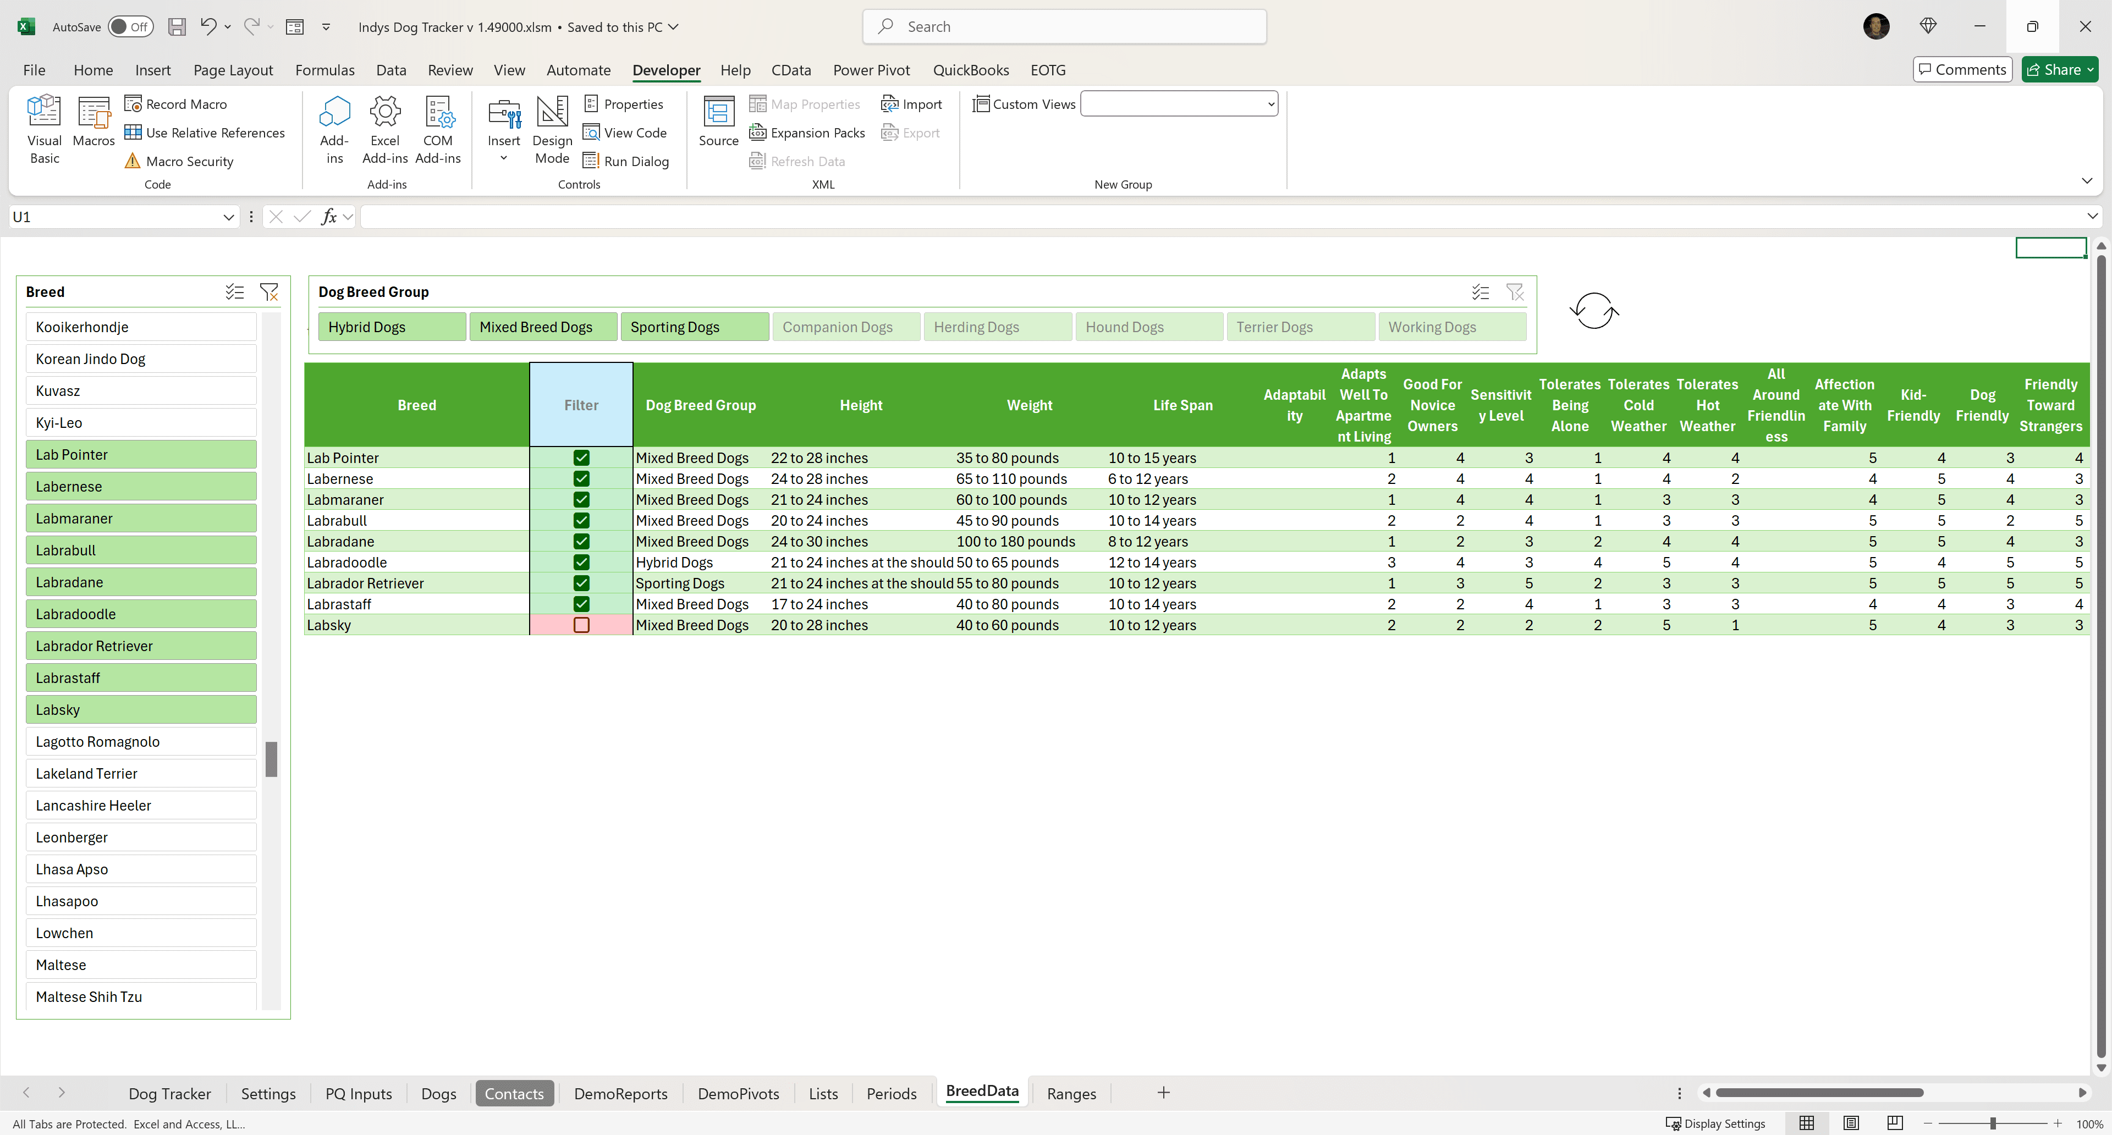Open the Visual Basic editor
This screenshot has width=2112, height=1135.
tap(44, 128)
